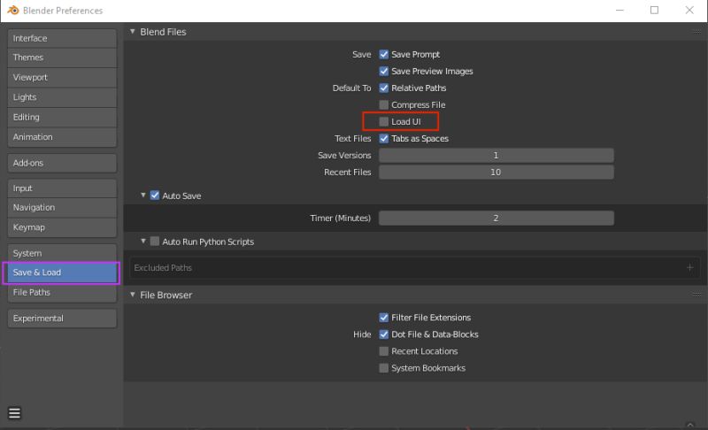Enable the Load UI checkbox

[384, 121]
